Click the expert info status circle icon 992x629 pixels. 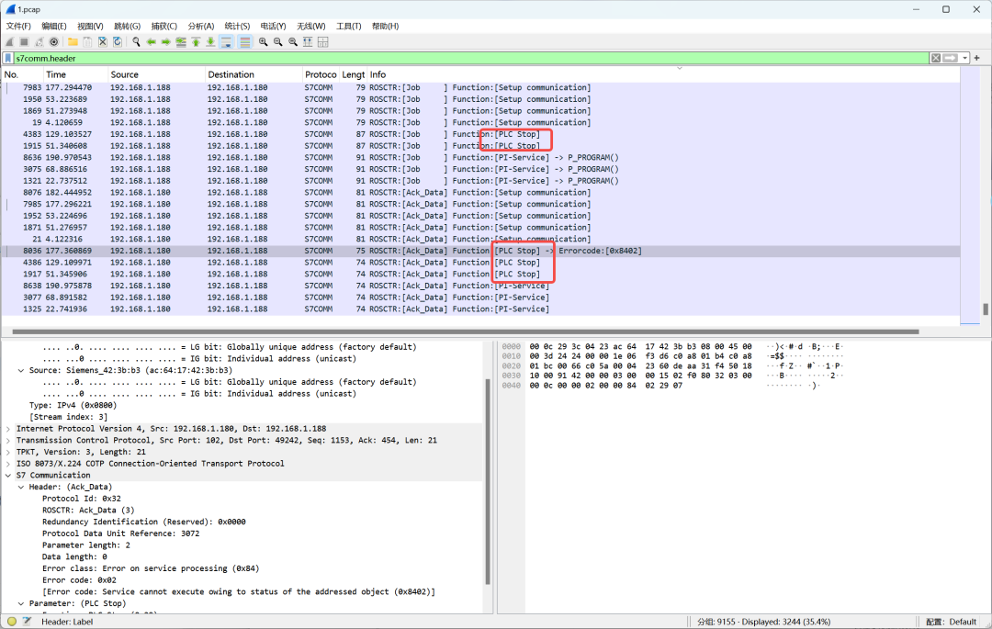pyautogui.click(x=11, y=622)
